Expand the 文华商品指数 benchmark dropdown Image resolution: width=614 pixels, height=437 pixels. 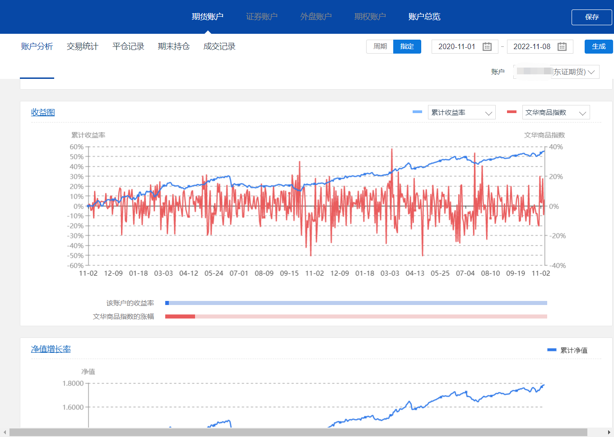(556, 112)
